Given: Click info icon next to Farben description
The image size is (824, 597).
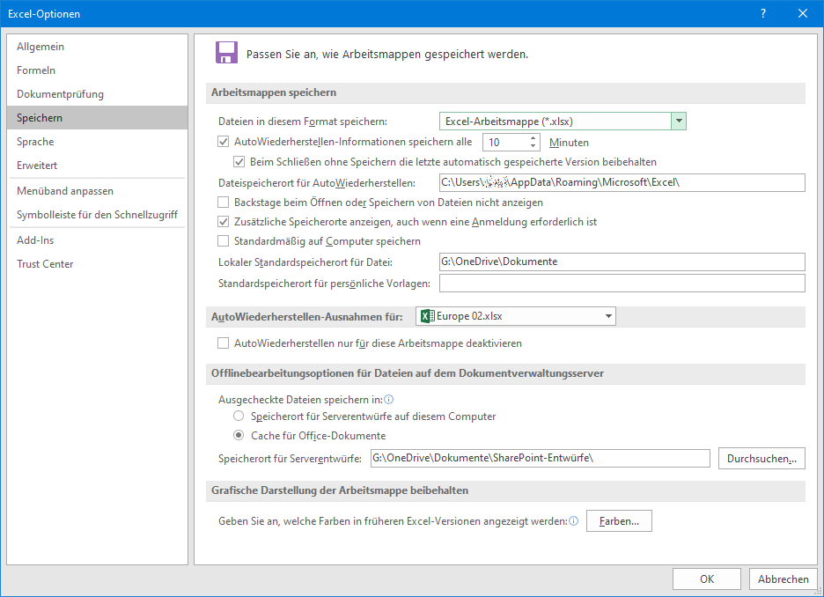Looking at the screenshot, I should pos(574,520).
